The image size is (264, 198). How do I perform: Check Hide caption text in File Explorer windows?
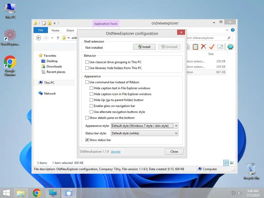pyautogui.click(x=91, y=88)
